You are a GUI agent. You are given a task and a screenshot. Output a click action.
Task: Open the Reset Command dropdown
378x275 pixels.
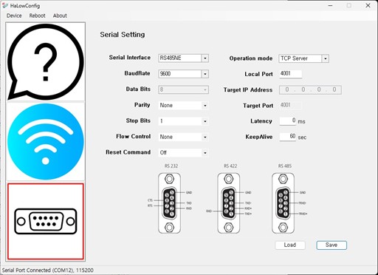(x=183, y=153)
